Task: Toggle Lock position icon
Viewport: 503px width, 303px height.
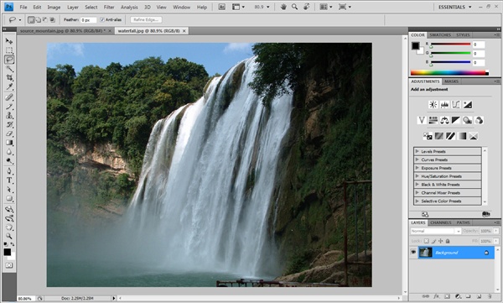Action: 440,241
